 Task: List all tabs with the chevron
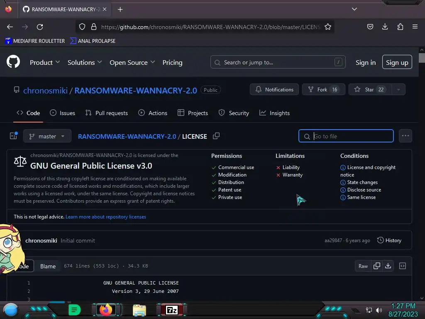(x=354, y=9)
